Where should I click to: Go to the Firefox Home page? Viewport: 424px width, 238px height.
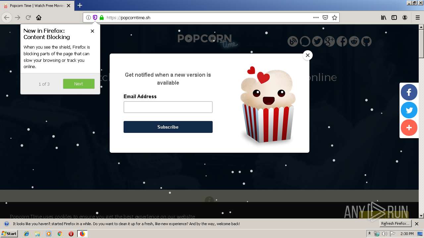tap(39, 18)
